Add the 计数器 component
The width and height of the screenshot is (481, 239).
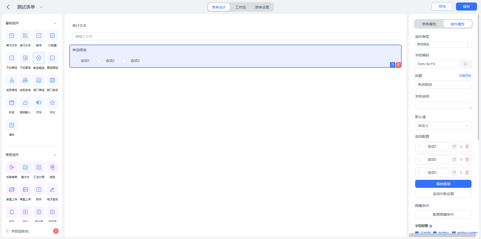pos(52,36)
